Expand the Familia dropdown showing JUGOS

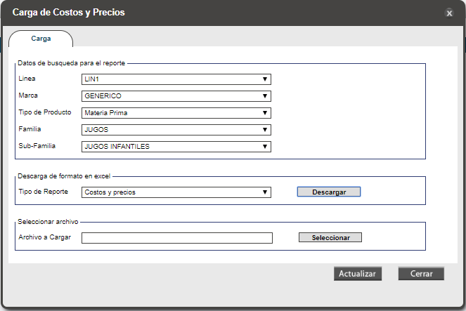[176, 129]
